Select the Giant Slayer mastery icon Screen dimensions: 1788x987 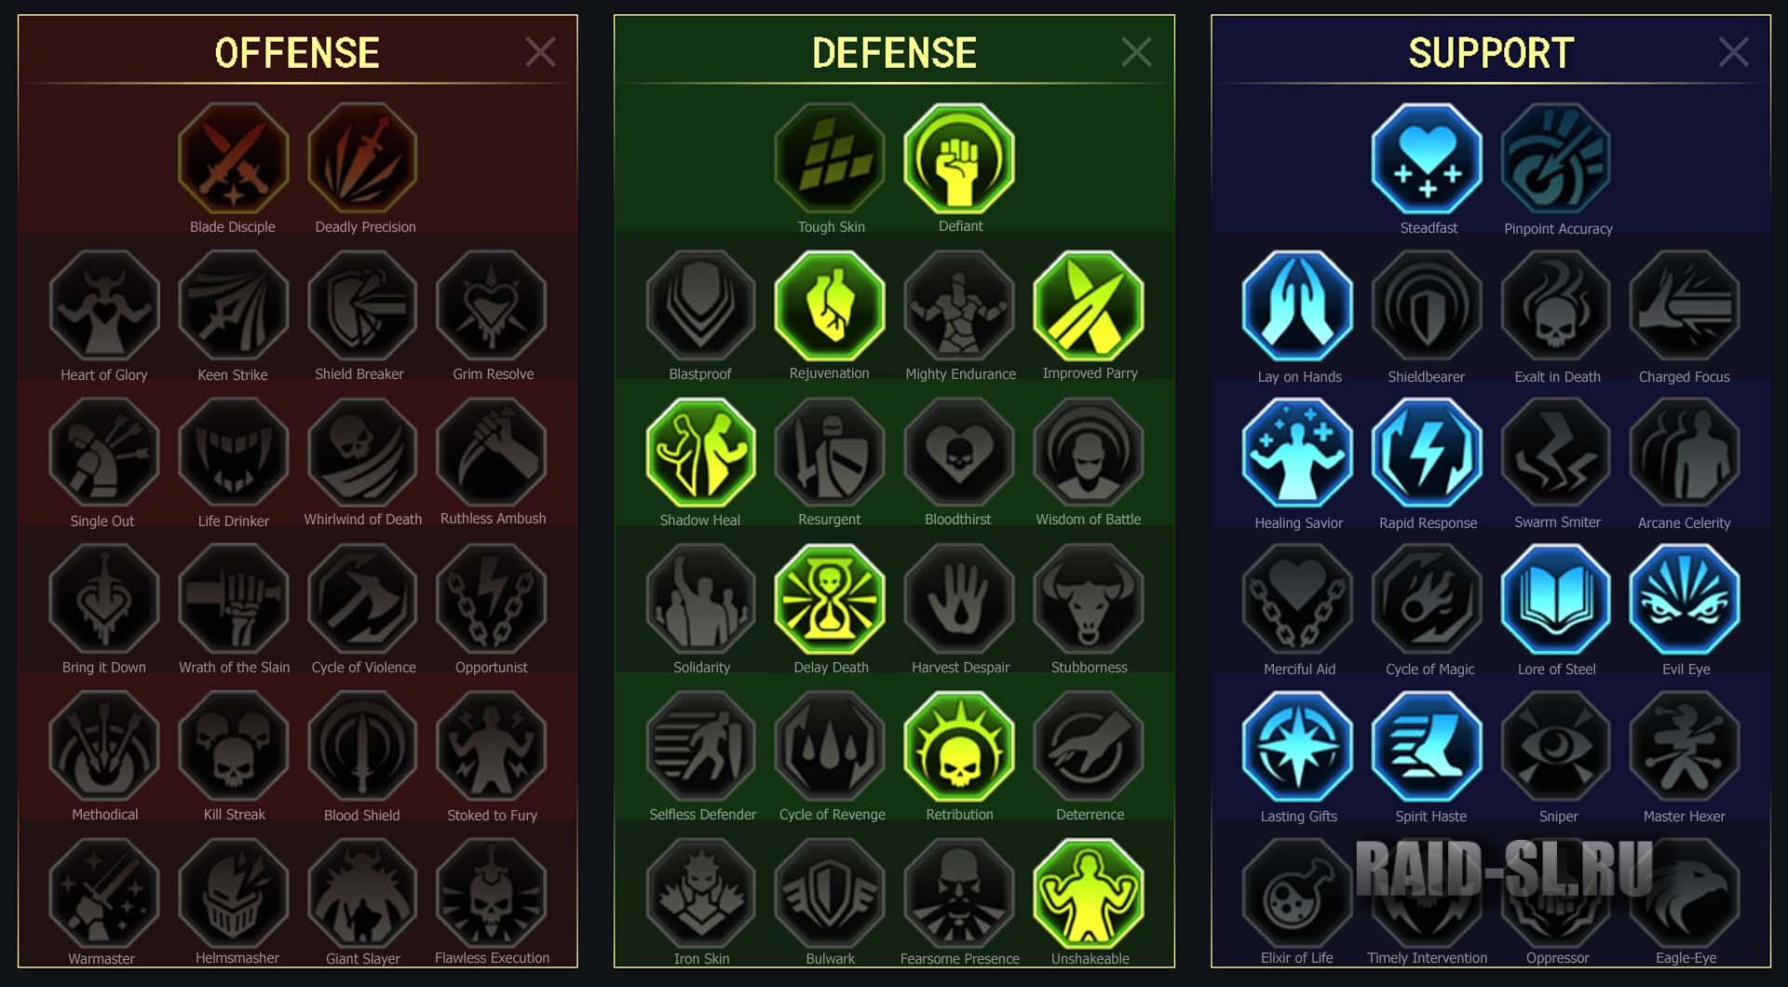tap(362, 894)
